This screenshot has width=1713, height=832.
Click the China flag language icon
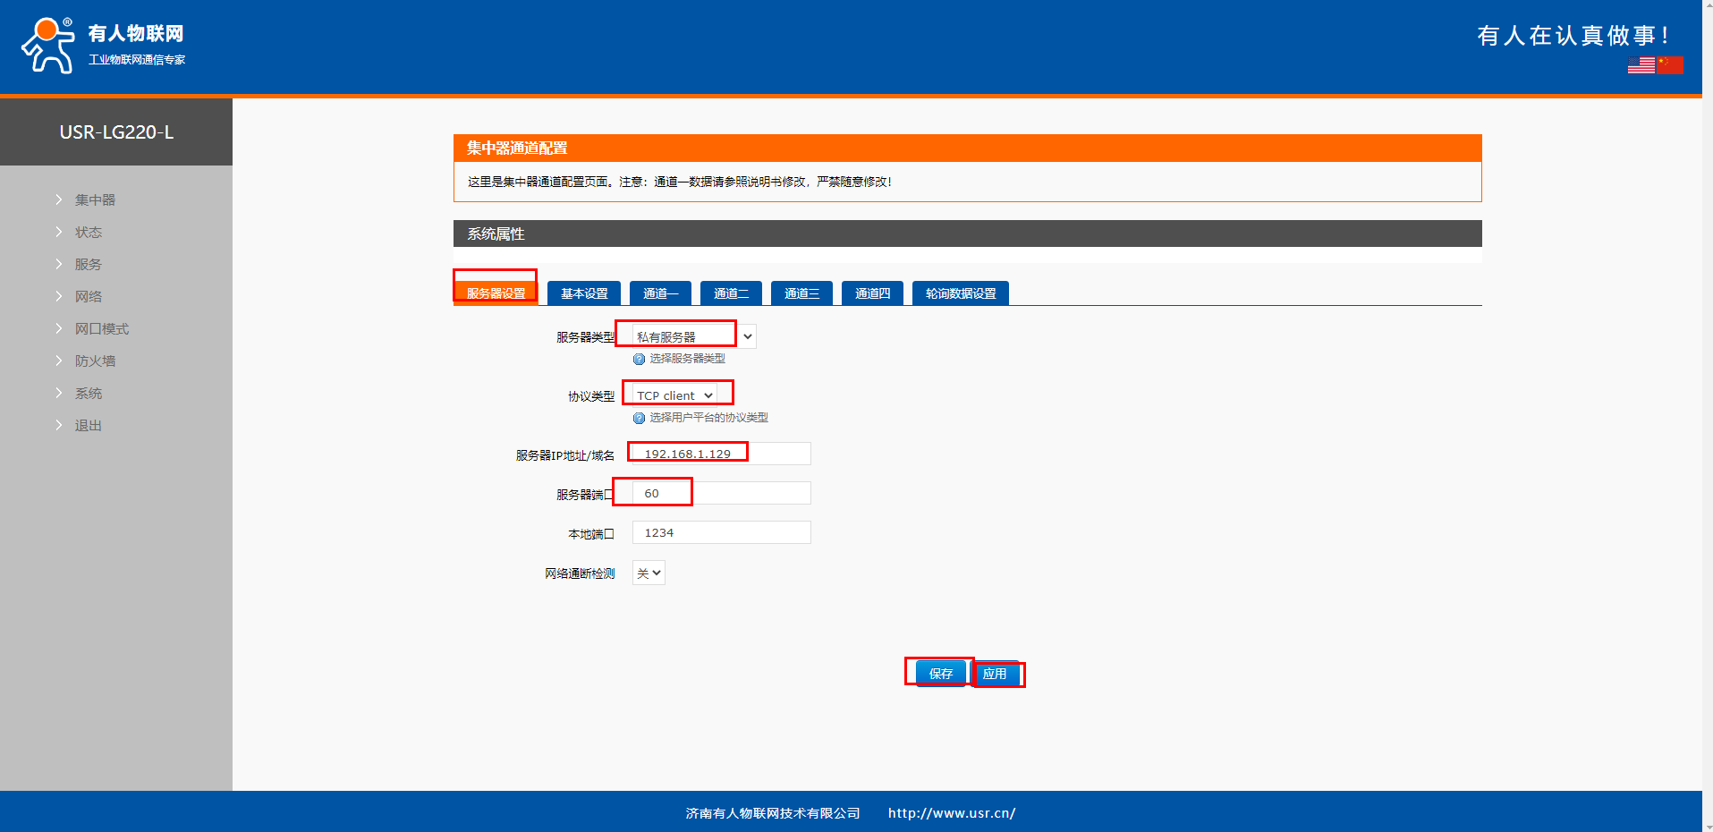pos(1669,65)
